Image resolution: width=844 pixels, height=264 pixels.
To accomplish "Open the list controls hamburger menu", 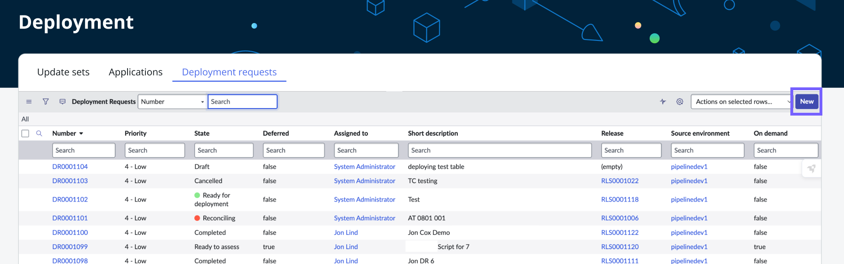I will [29, 101].
